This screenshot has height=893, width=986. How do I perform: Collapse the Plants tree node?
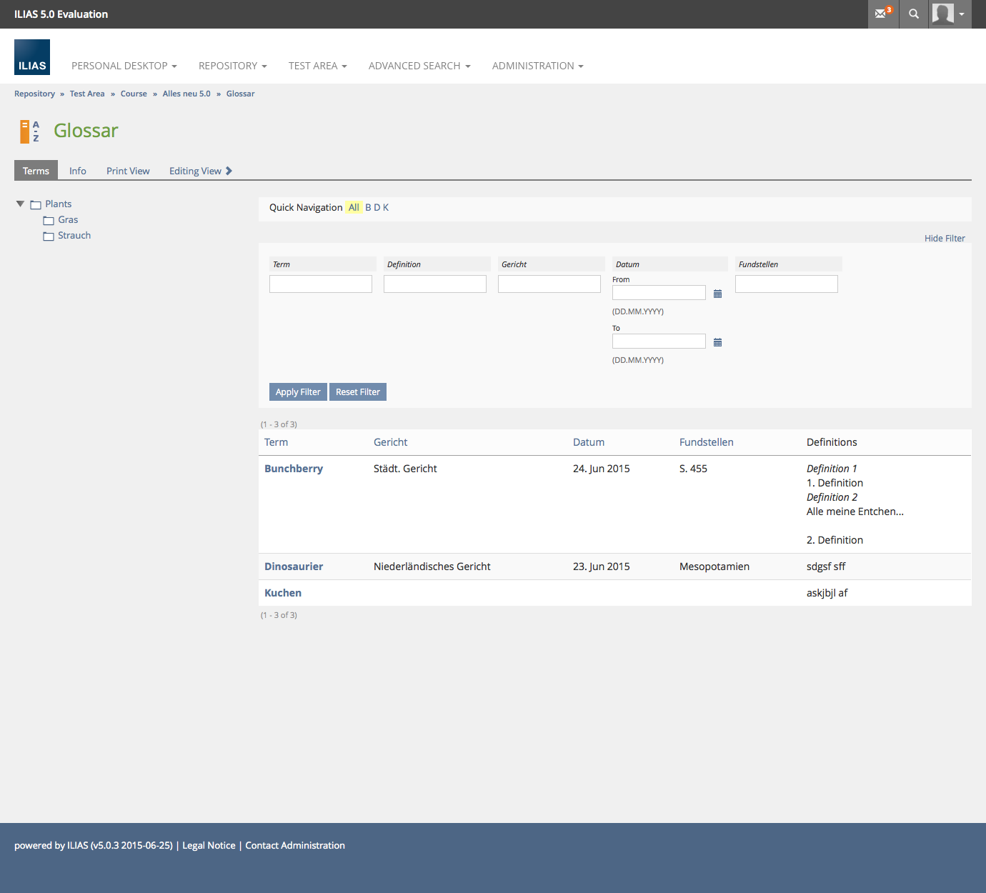pos(20,204)
